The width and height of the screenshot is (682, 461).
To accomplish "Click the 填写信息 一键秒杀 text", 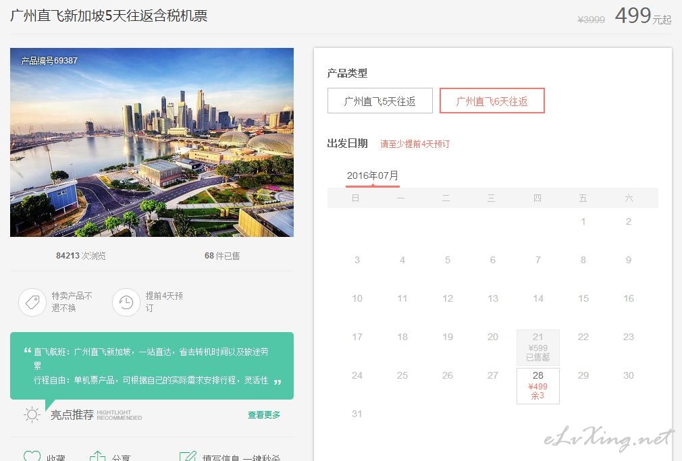I will tap(241, 457).
